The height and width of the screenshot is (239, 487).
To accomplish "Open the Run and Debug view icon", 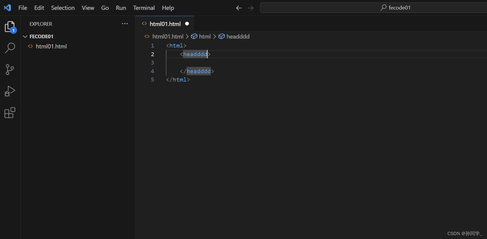I will (x=10, y=91).
